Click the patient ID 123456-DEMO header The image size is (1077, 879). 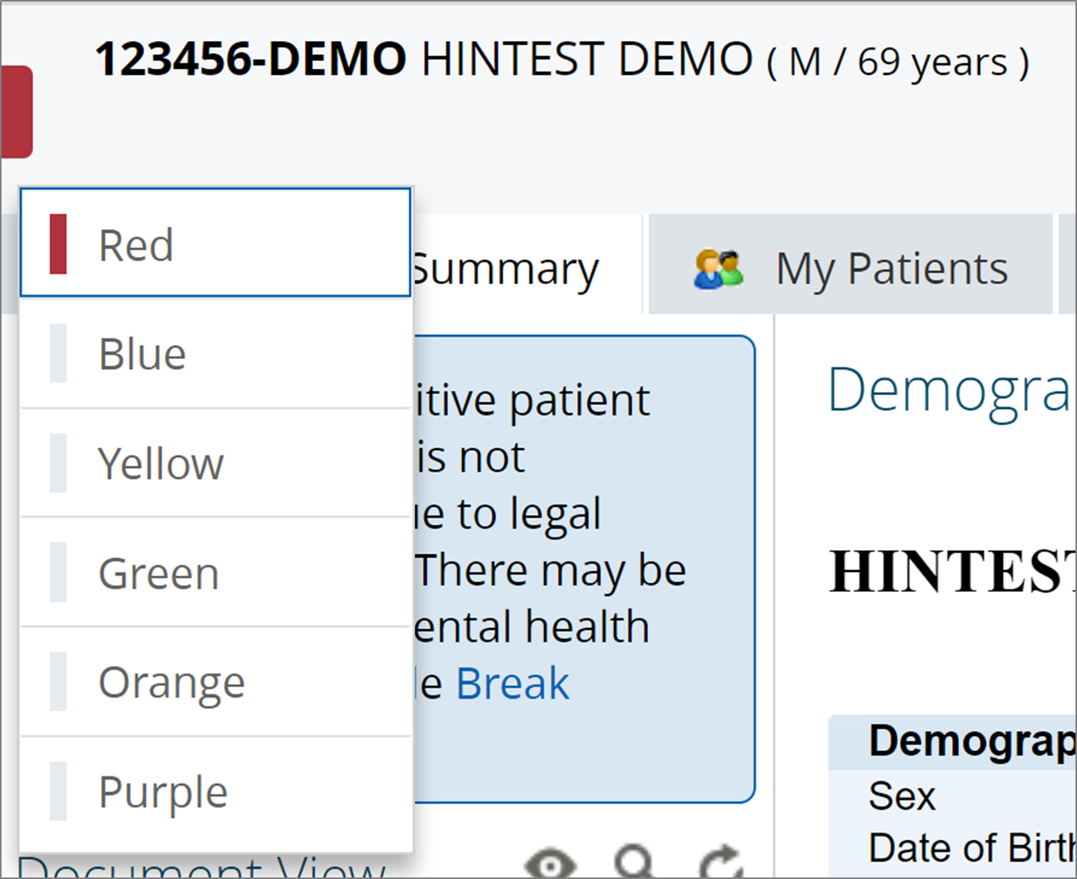coord(251,59)
